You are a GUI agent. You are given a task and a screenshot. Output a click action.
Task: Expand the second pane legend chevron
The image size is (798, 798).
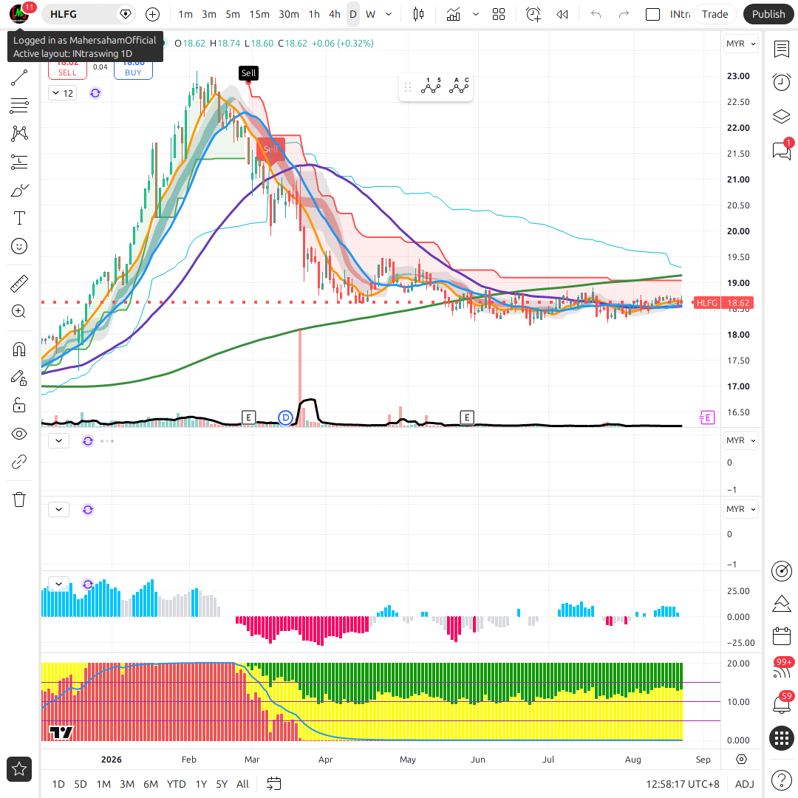click(58, 440)
